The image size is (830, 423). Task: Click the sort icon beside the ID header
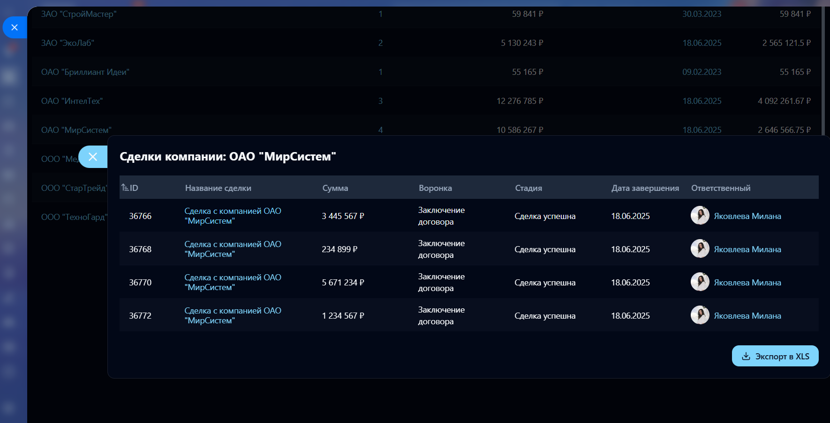tap(125, 188)
